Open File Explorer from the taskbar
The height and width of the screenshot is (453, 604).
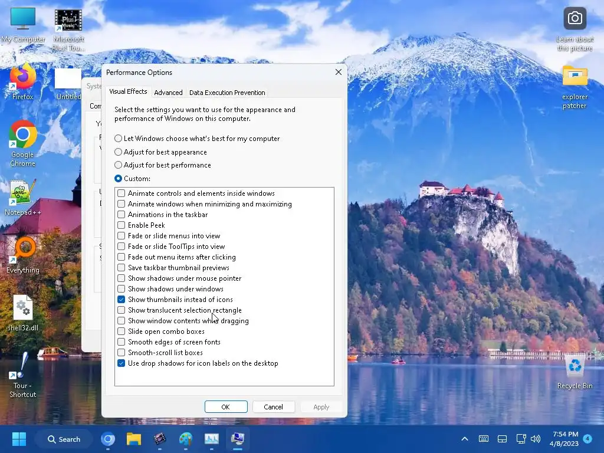point(134,439)
